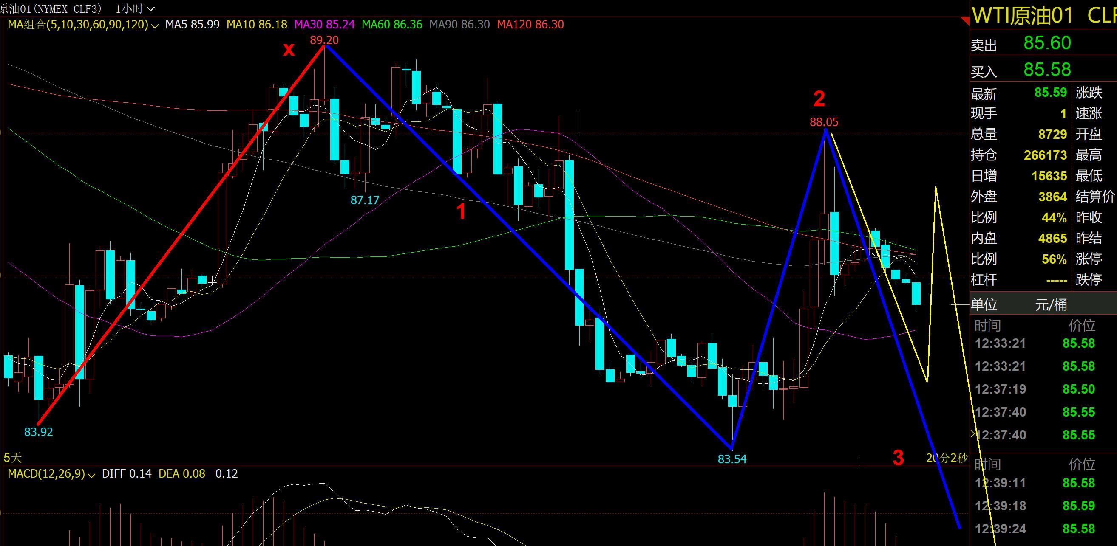Click the 89.20 high price label
This screenshot has width=1117, height=546.
324,40
